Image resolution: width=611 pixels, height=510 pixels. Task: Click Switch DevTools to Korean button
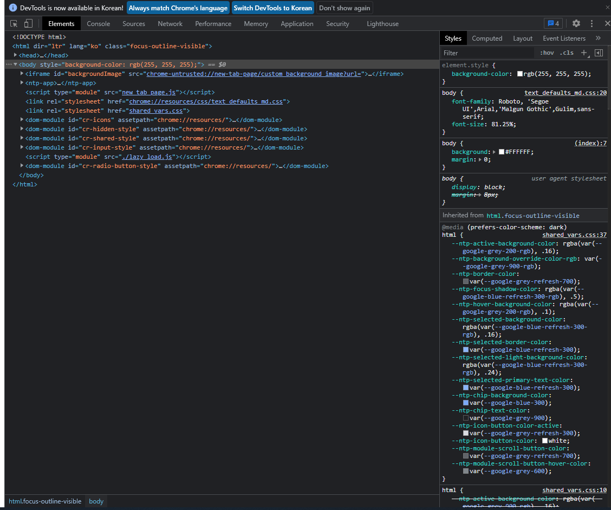pos(273,8)
